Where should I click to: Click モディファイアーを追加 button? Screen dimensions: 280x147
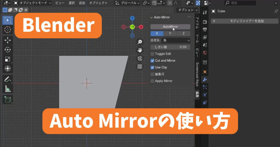244,21
